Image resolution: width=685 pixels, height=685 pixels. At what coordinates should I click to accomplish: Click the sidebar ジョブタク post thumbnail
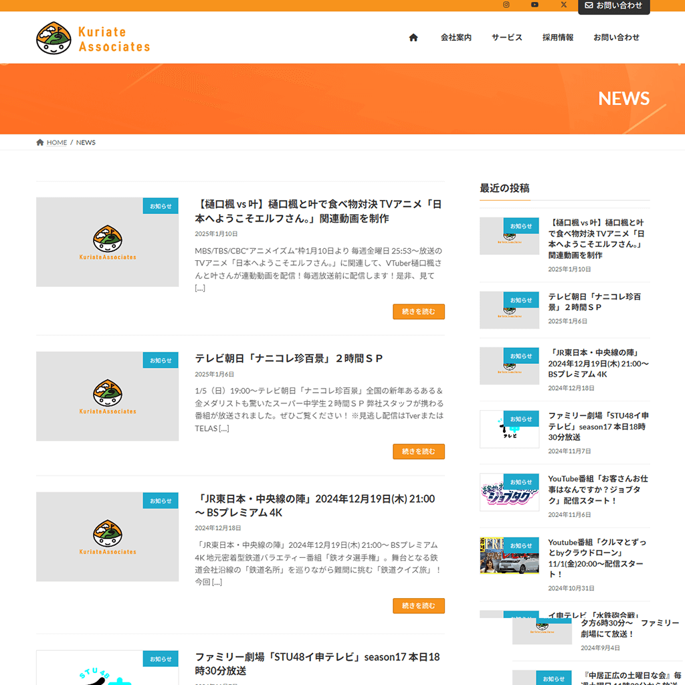(x=509, y=492)
